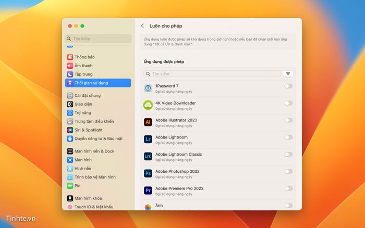Screen dimensions: 365x228
Task: Toggle Adobe Premiere Pro 2023 switch
Action: pyautogui.click(x=288, y=188)
